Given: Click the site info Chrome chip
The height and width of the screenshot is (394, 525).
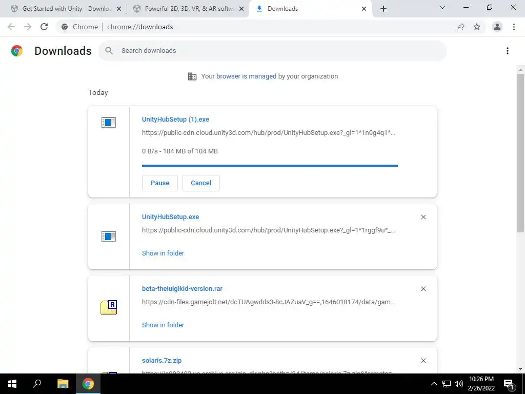Looking at the screenshot, I should 79,27.
